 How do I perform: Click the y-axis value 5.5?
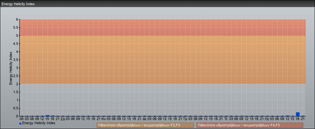(x=16, y=27)
